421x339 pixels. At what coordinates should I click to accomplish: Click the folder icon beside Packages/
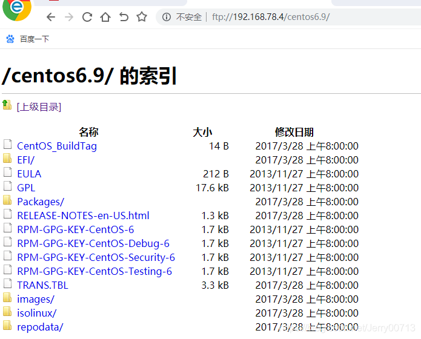pos(7,200)
